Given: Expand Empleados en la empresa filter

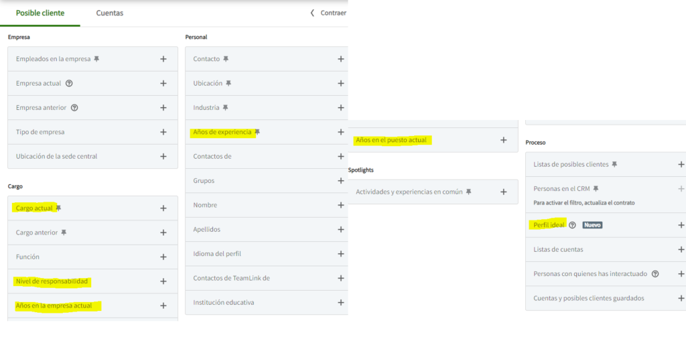Looking at the screenshot, I should pos(163,59).
